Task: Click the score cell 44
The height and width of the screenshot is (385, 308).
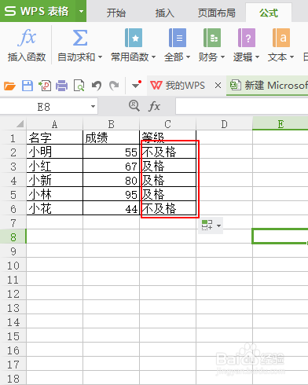Action: (111, 208)
